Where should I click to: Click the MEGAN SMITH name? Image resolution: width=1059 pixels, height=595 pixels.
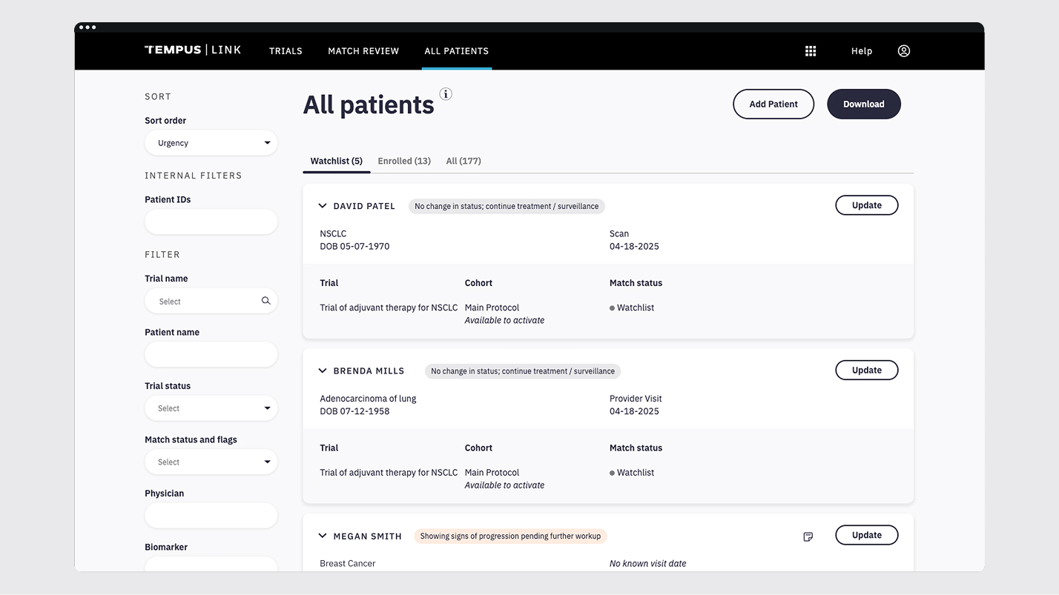click(367, 536)
